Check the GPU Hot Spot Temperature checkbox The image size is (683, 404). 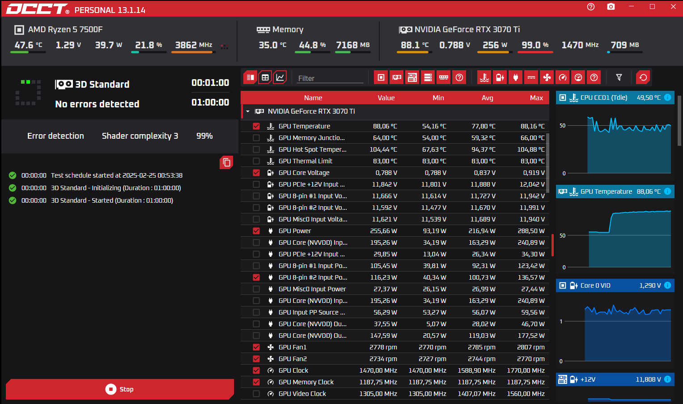(256, 149)
